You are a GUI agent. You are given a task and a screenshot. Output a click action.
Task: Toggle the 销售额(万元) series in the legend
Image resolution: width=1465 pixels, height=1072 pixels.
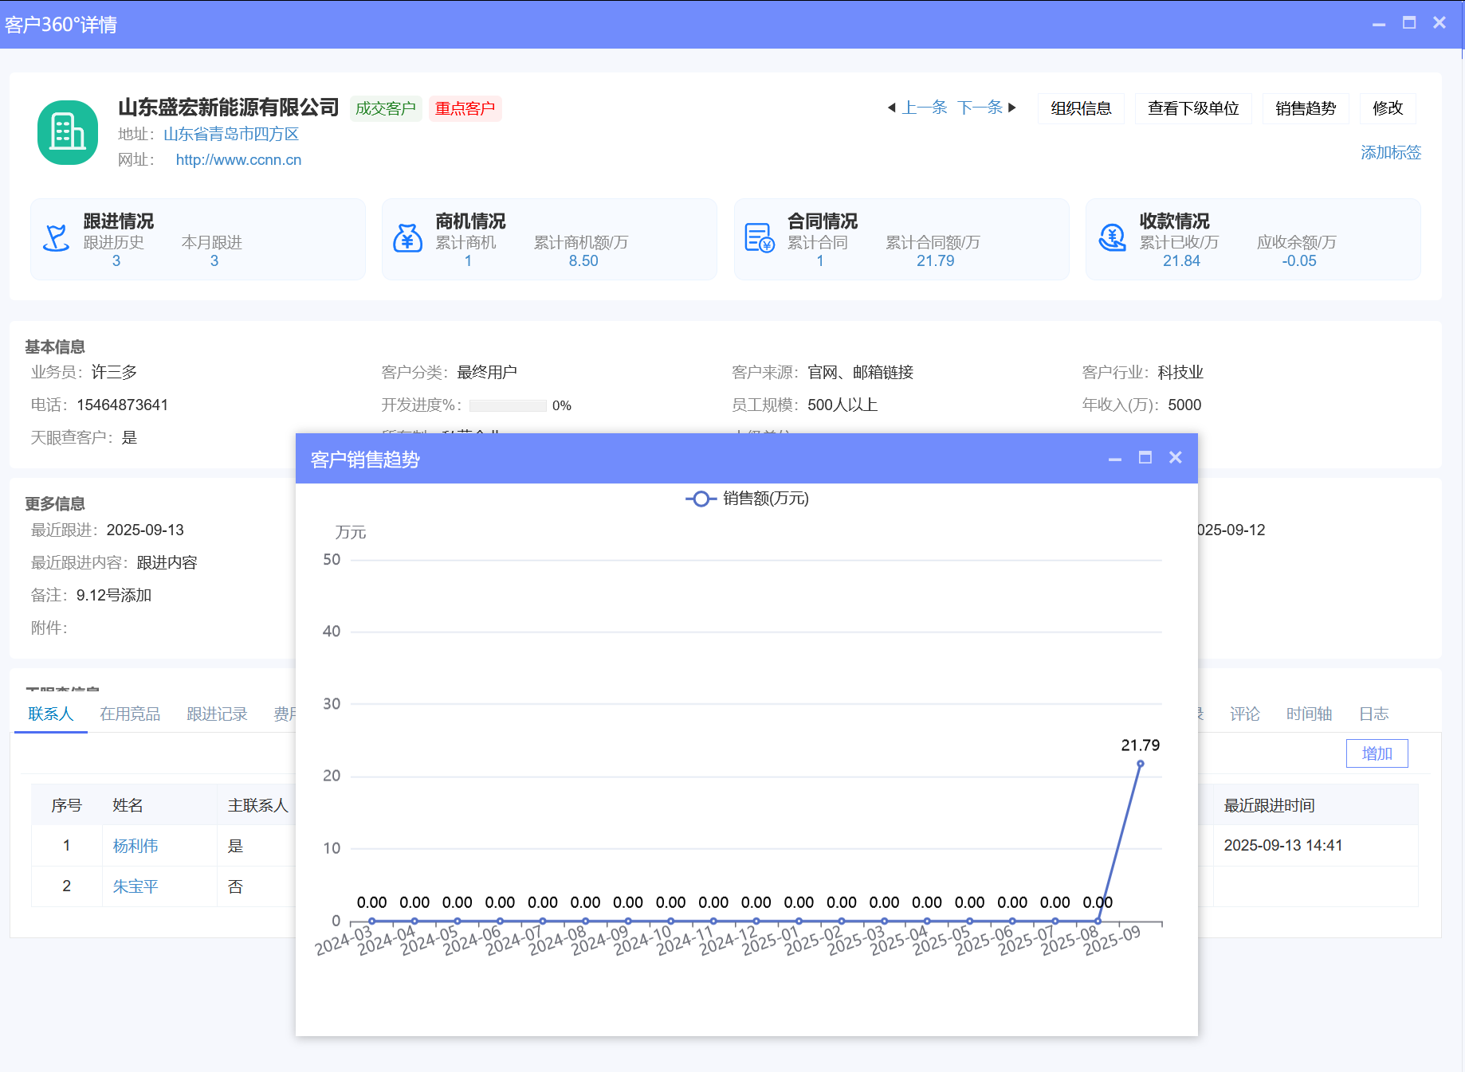[x=763, y=499]
